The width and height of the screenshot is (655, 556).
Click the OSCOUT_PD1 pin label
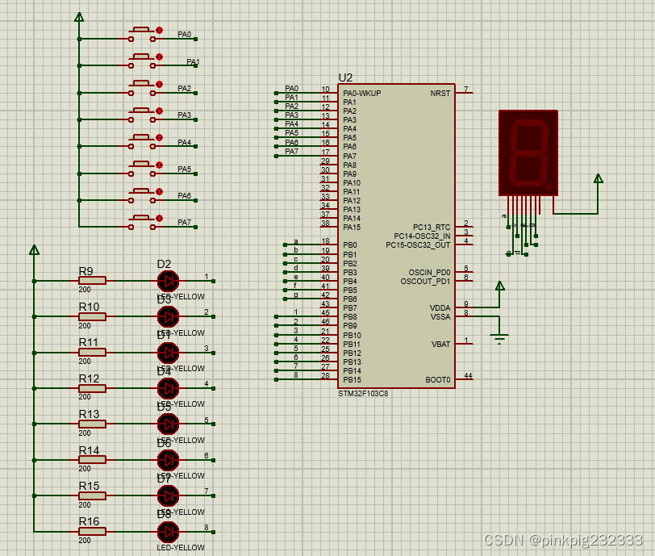[x=425, y=282]
